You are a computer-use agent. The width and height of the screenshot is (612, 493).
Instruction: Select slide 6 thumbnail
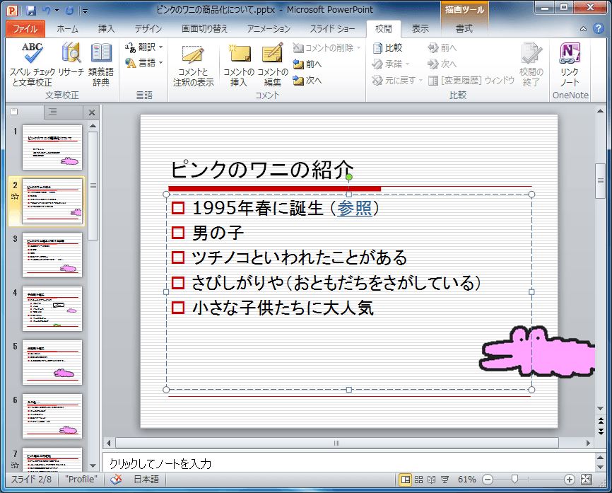[x=52, y=416]
